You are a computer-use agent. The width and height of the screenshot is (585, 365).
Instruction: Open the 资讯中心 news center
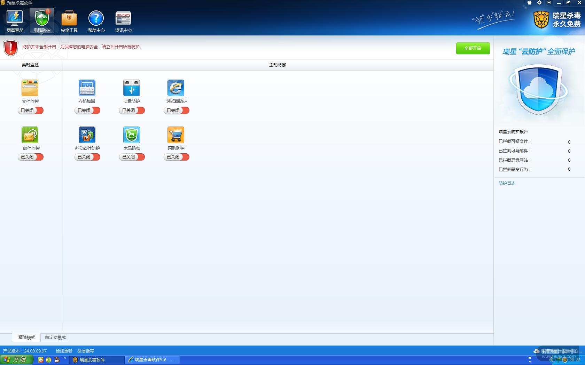coord(123,21)
